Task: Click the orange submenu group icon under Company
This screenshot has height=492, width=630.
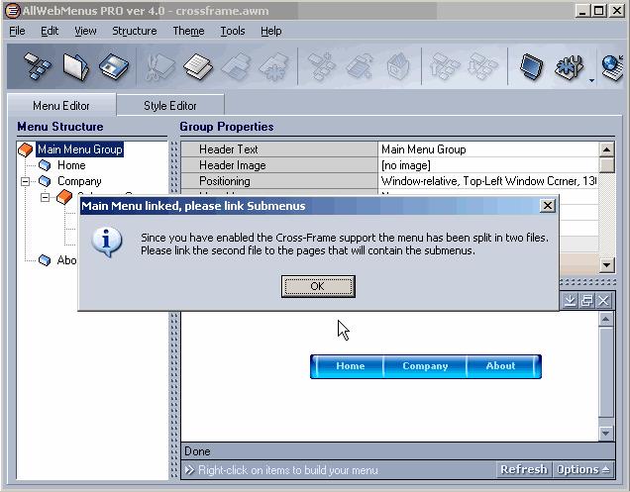Action: pyautogui.click(x=64, y=197)
